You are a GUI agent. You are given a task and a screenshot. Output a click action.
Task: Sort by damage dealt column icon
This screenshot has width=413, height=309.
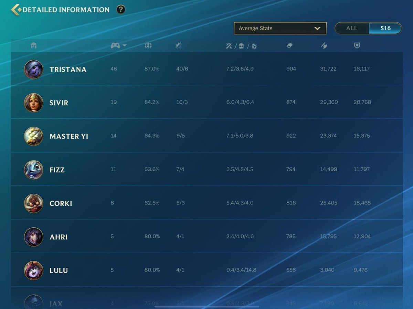pos(324,45)
